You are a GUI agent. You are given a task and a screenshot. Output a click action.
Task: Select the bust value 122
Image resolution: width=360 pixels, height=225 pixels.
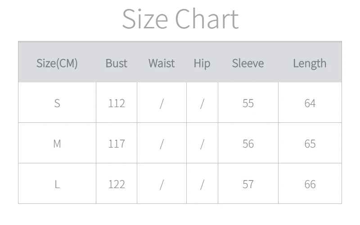(117, 184)
